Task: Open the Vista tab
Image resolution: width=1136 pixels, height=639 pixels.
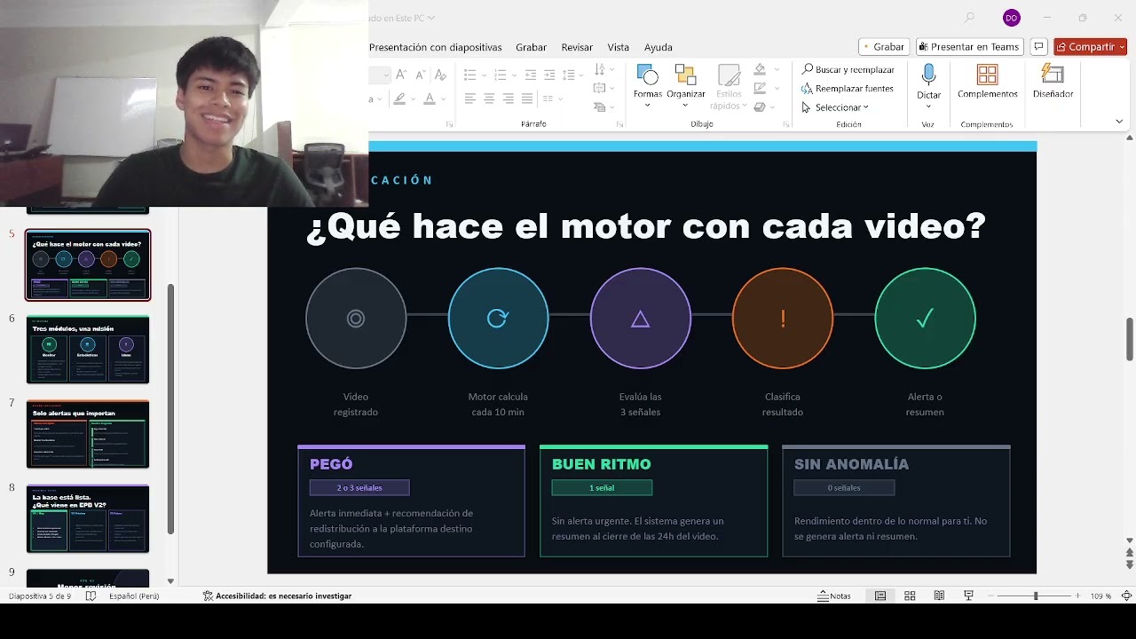Action: [x=618, y=47]
